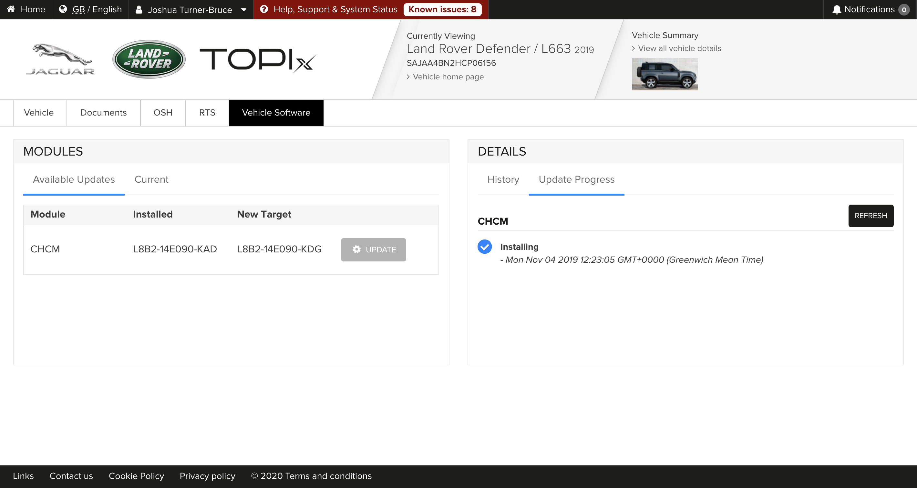
Task: Open the footer Links item
Action: (x=24, y=476)
